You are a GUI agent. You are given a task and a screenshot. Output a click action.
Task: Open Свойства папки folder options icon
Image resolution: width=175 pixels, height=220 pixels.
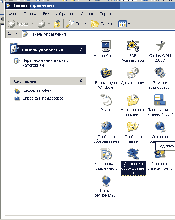pyautogui.click(x=133, y=132)
